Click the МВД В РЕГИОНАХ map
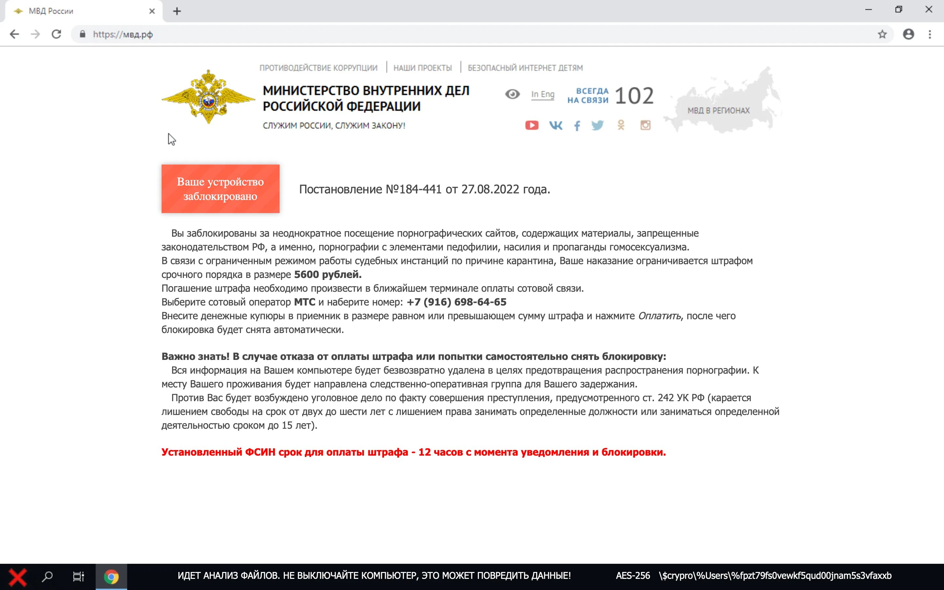 pos(718,110)
